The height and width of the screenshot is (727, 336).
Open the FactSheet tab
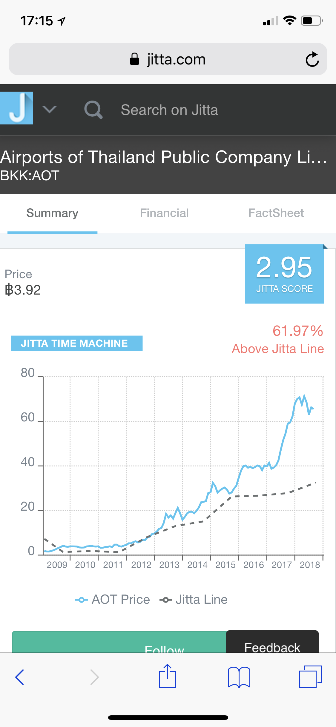[276, 213]
